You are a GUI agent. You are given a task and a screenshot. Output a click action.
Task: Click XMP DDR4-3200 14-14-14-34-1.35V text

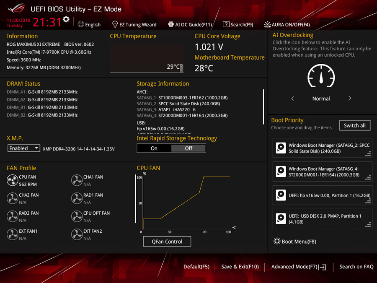(x=79, y=149)
